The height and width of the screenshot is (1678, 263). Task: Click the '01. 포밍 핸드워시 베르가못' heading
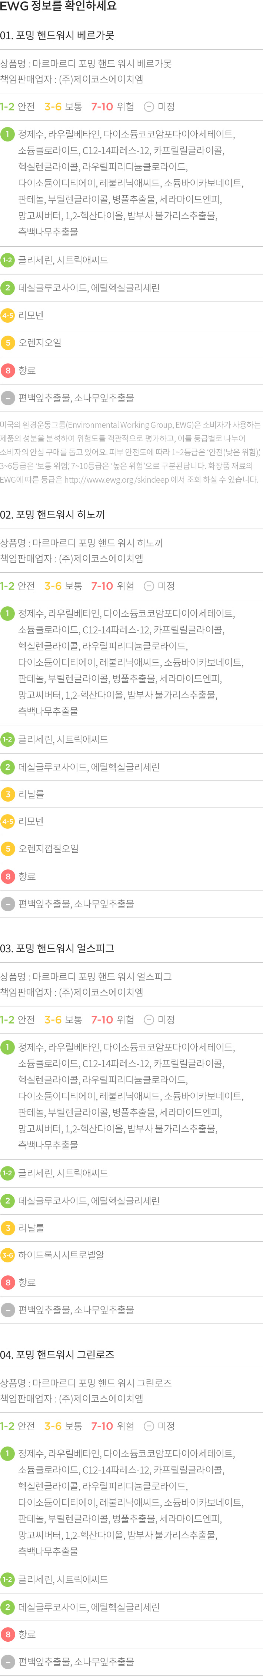[x=57, y=35]
